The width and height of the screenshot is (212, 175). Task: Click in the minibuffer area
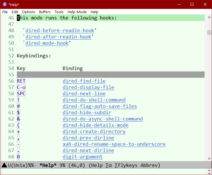[x=104, y=172]
